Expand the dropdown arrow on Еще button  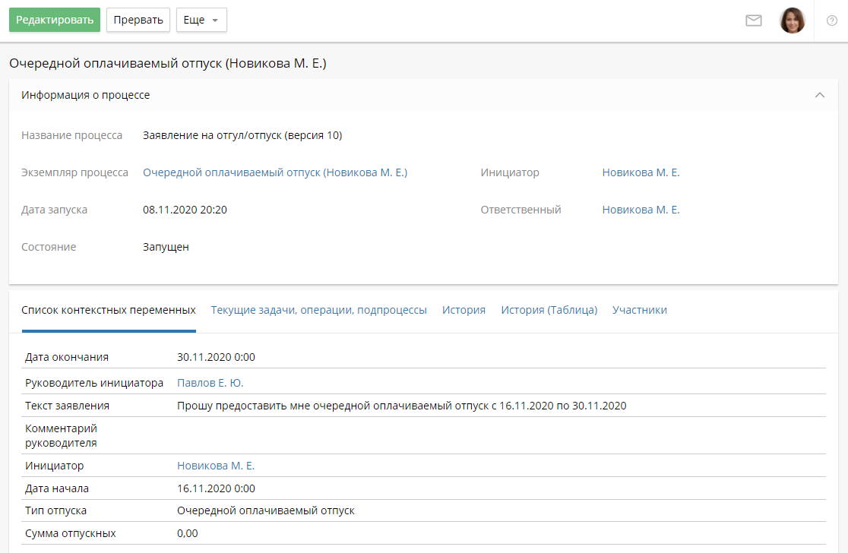(x=214, y=21)
